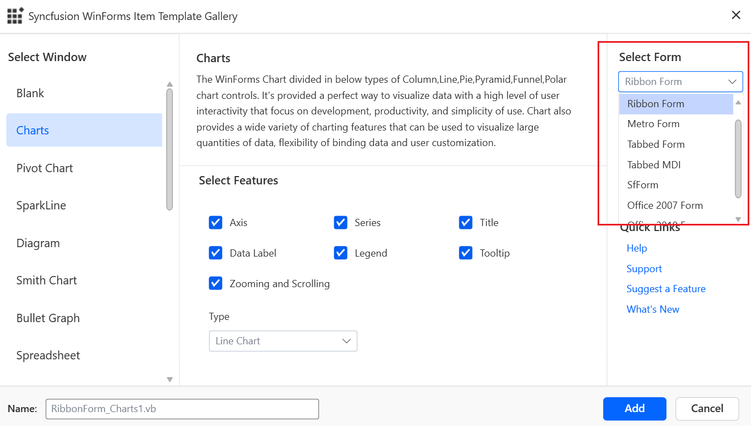Disable the Zooming and Scrolling checkbox
Image resolution: width=751 pixels, height=426 pixels.
coord(216,284)
